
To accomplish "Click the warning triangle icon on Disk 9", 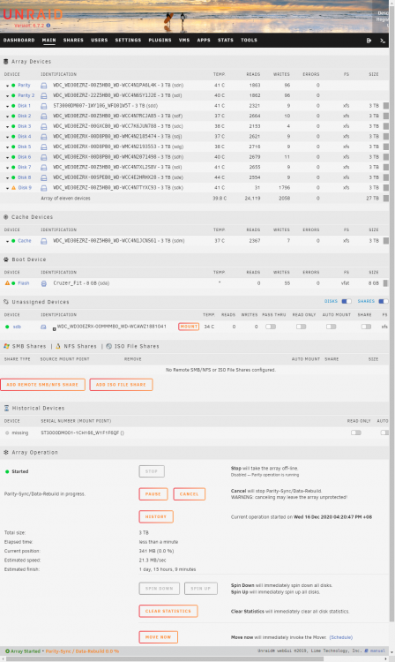I will (x=13, y=187).
